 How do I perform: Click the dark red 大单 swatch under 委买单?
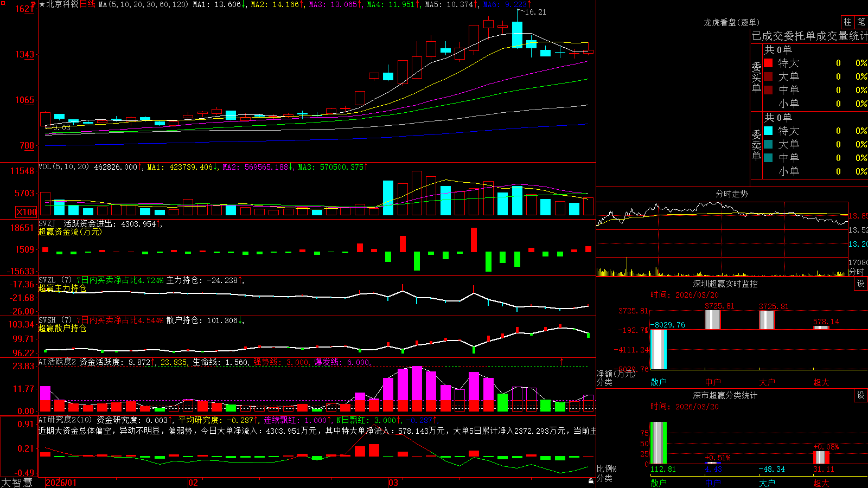tap(768, 76)
